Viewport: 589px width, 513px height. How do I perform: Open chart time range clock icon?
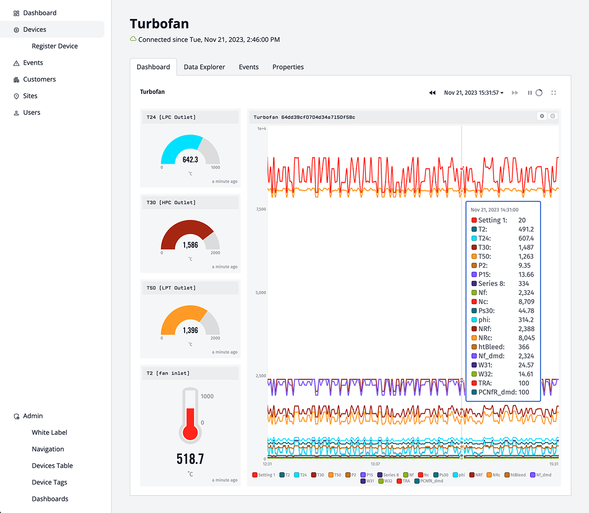pyautogui.click(x=553, y=116)
